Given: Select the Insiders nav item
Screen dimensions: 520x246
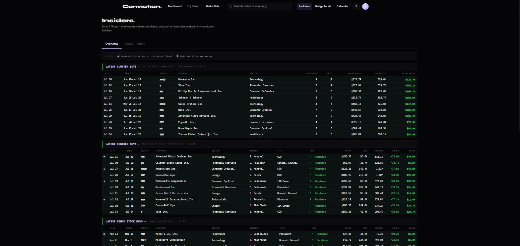Looking at the screenshot, I should click(304, 6).
